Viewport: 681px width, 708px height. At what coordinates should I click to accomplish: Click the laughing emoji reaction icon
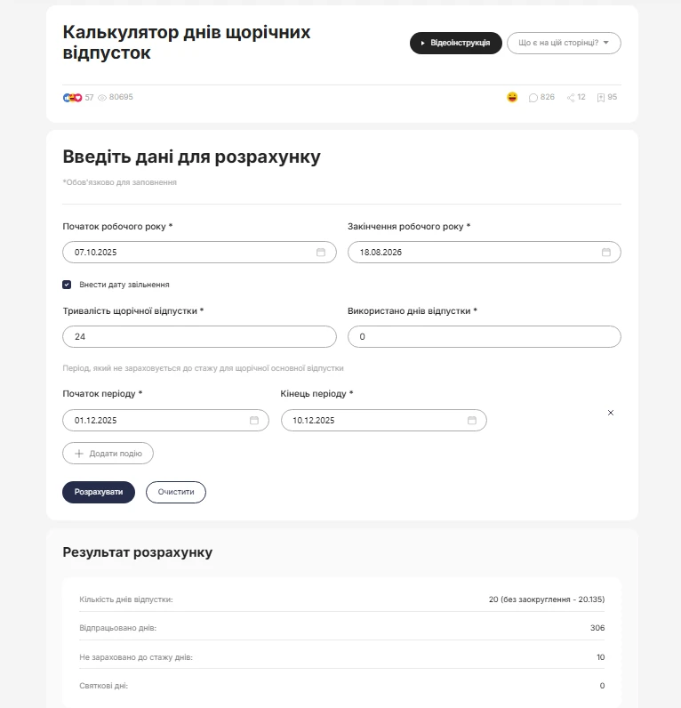[x=512, y=97]
